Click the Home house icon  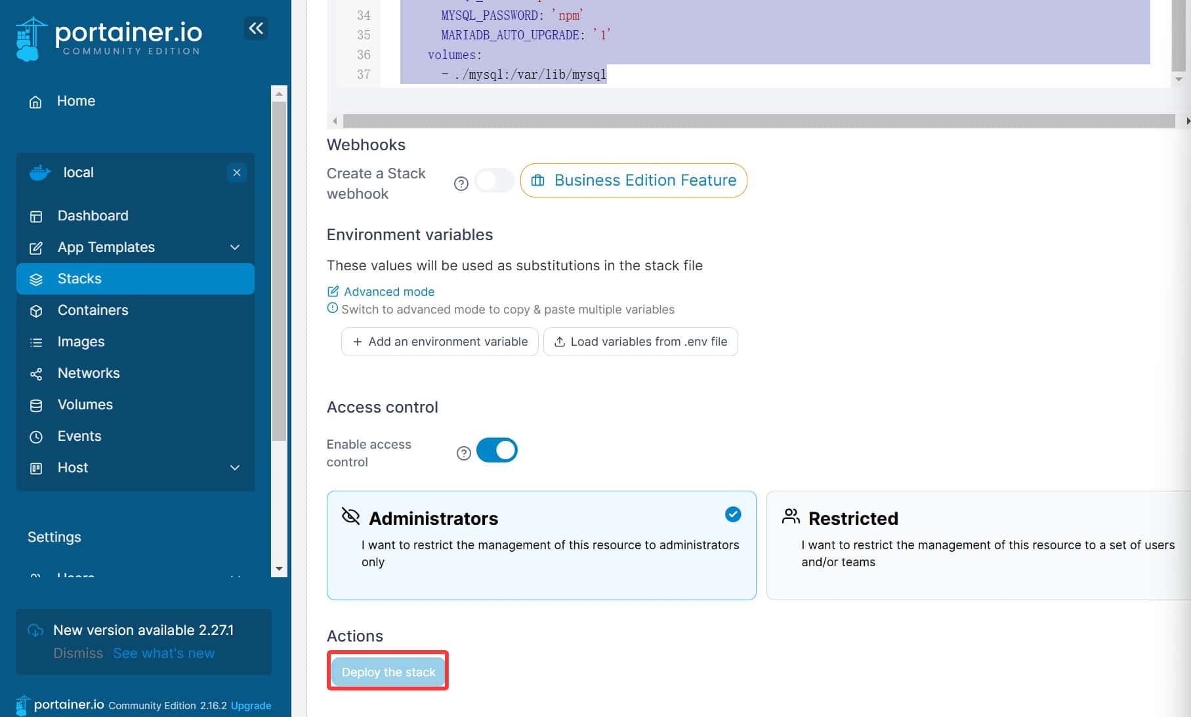tap(35, 102)
